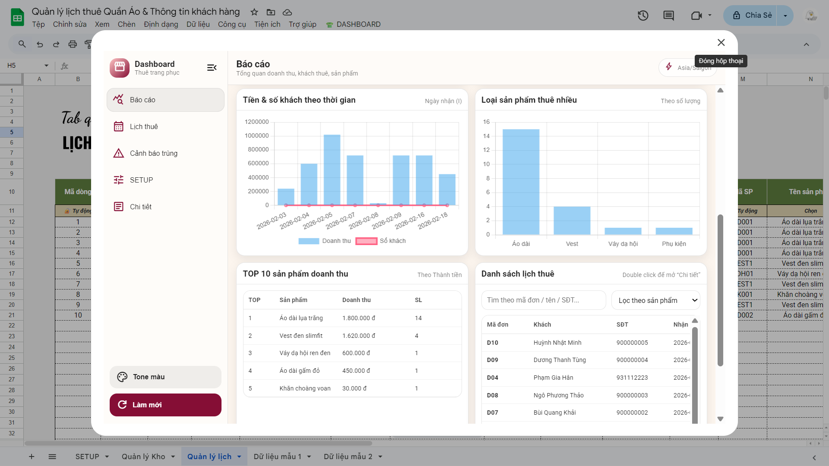
Task: Open the comments icon in header
Action: point(668,16)
